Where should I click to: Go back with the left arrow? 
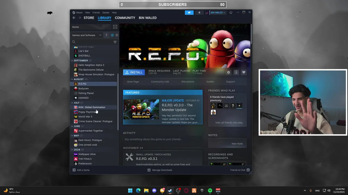[74, 18]
